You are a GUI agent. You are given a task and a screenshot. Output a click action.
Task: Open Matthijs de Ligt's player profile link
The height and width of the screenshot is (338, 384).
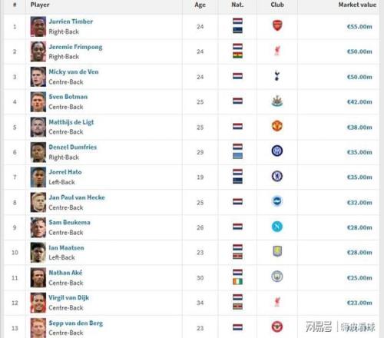[x=71, y=122]
